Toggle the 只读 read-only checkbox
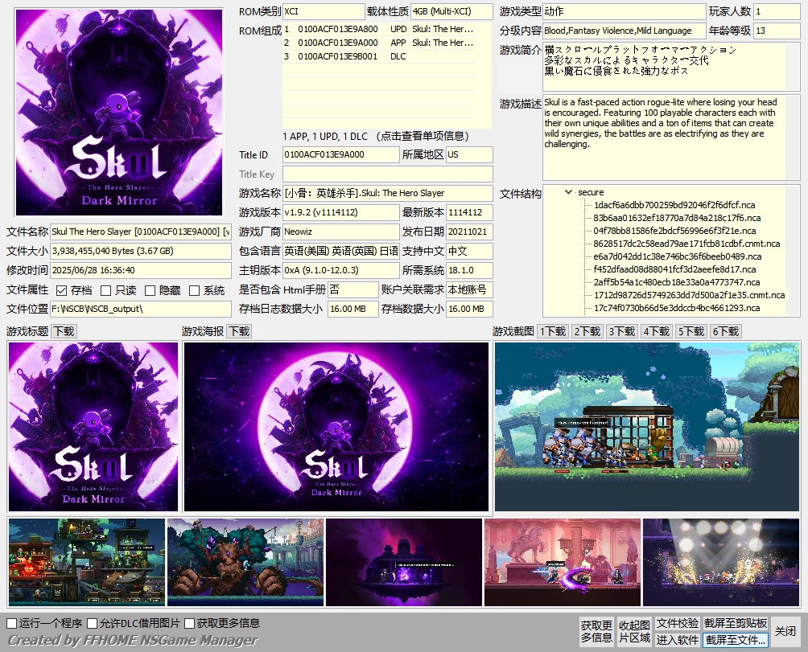808x652 pixels. point(105,291)
